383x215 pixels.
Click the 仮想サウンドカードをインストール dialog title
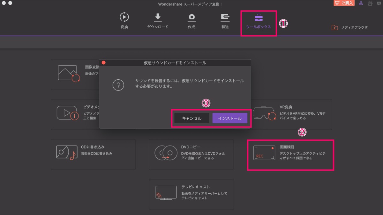point(175,63)
